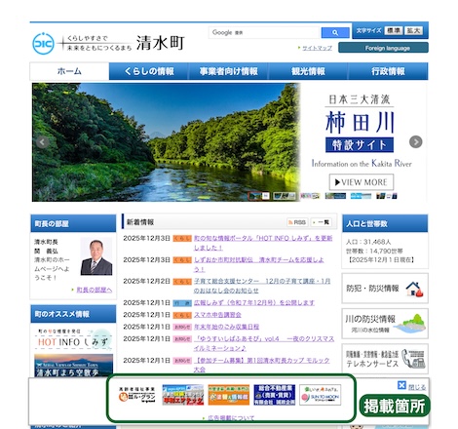Open しずおか市町対抗駅伝 news link

coord(259,264)
